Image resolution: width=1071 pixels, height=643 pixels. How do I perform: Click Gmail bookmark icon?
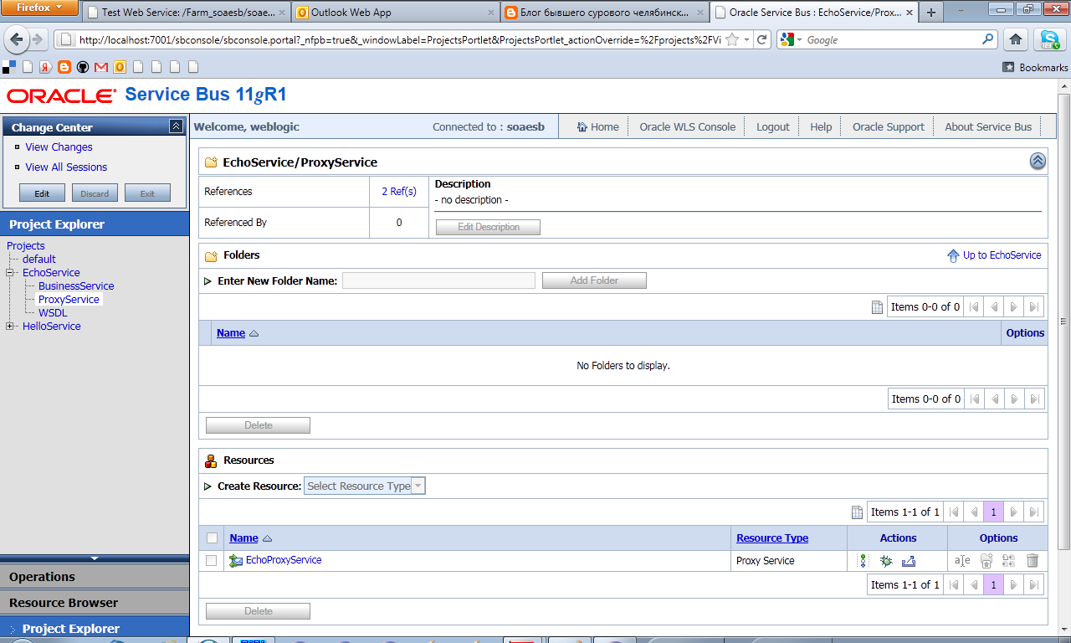[101, 67]
